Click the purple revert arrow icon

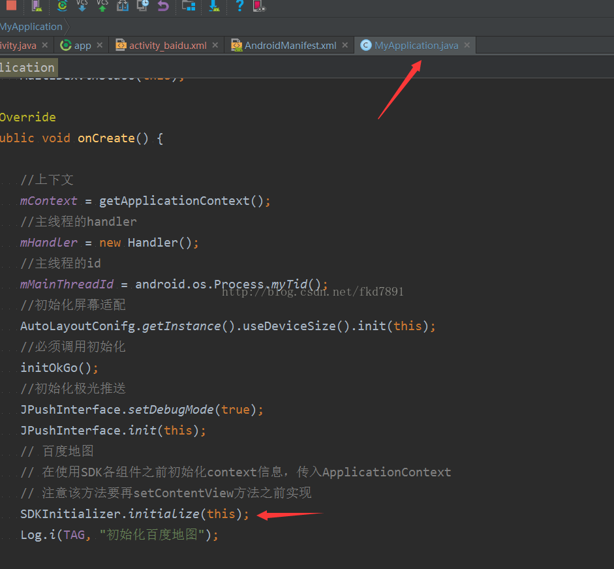[x=163, y=6]
